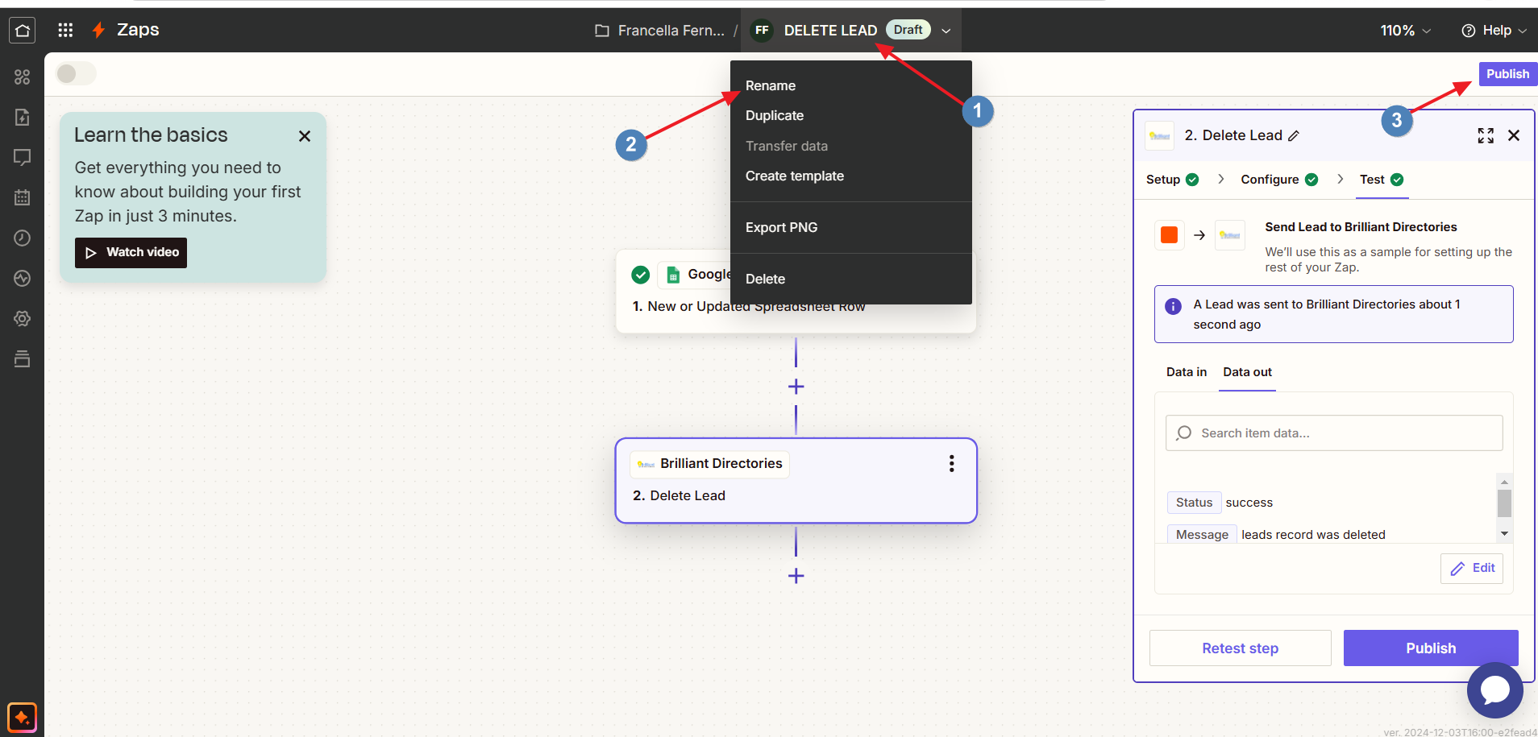Image resolution: width=1538 pixels, height=737 pixels.
Task: Expand the step panel to fullscreen
Action: click(x=1486, y=135)
